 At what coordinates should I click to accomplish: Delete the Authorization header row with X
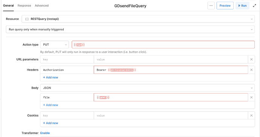(x=251, y=70)
